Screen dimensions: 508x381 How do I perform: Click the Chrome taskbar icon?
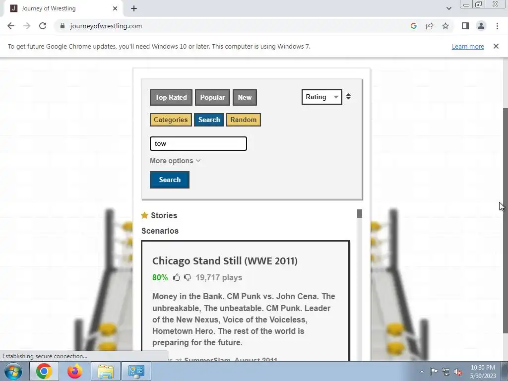44,371
